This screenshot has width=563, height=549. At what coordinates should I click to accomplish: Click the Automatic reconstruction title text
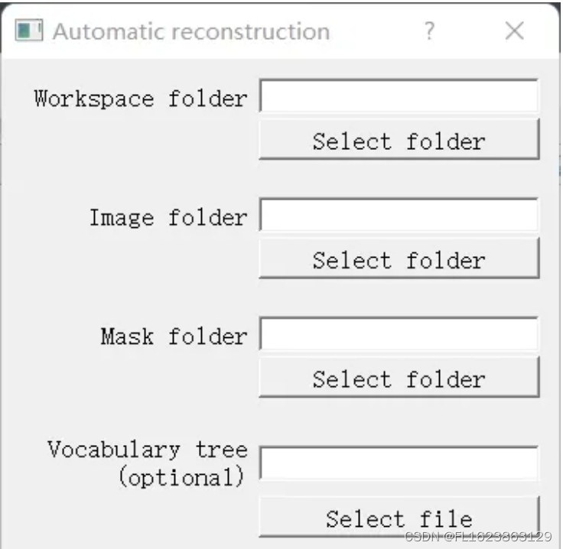pos(190,32)
